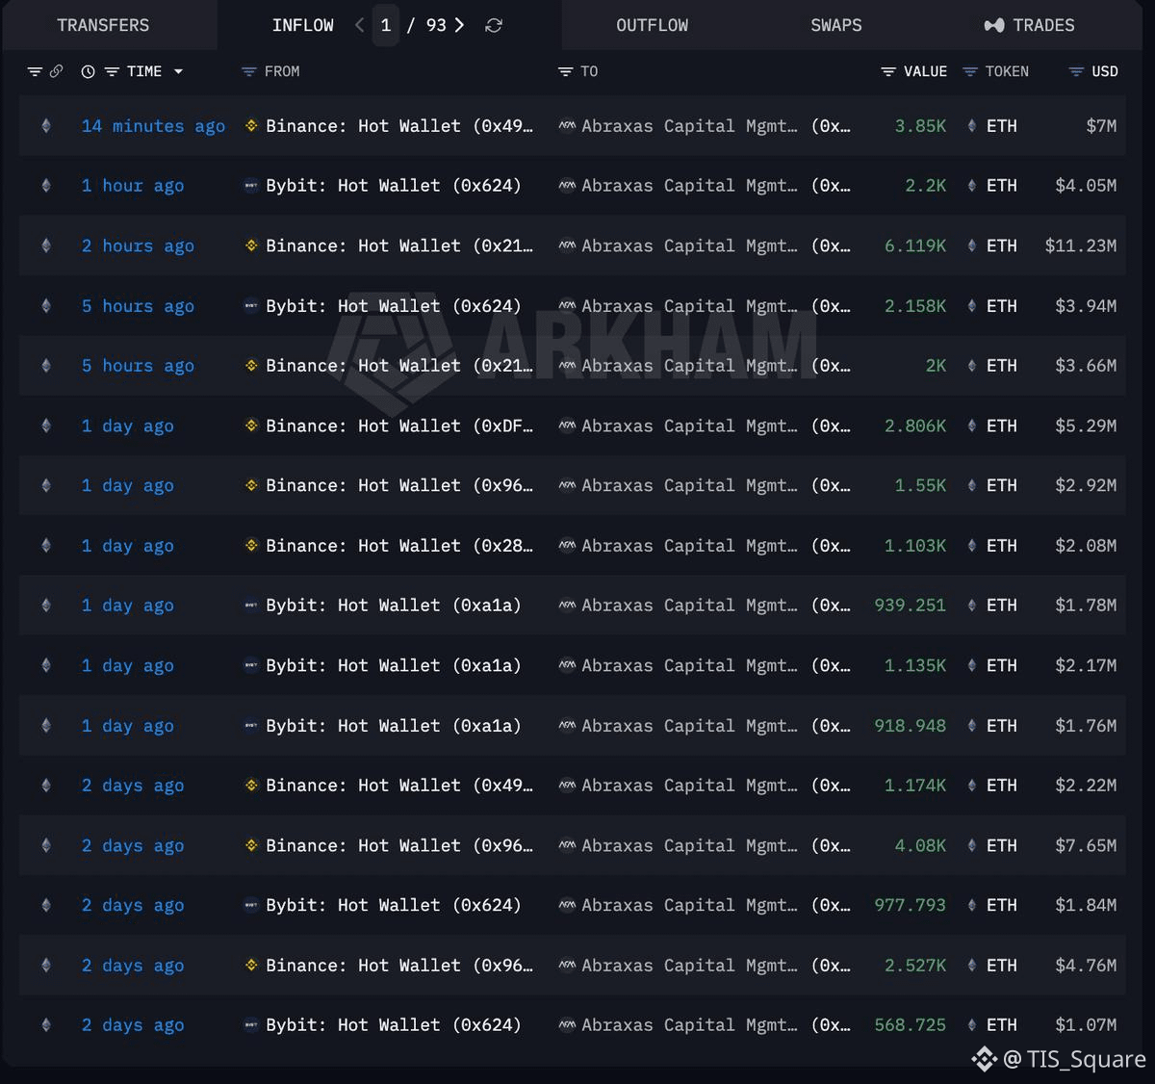
Task: Click Binance: Hot Wallet (0x49… in $7M row
Action: pos(398,126)
